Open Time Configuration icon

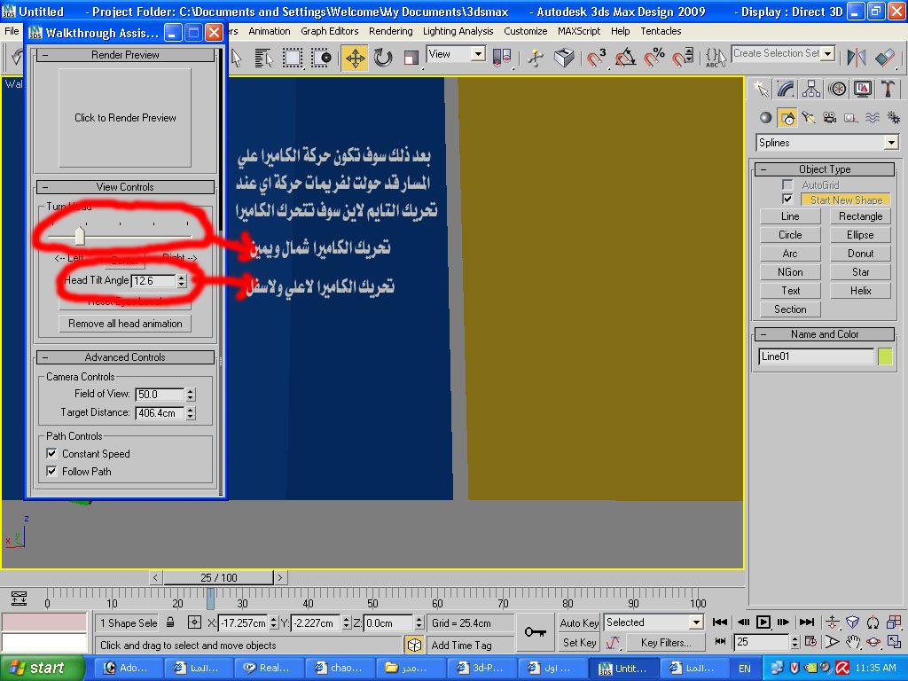(x=810, y=642)
